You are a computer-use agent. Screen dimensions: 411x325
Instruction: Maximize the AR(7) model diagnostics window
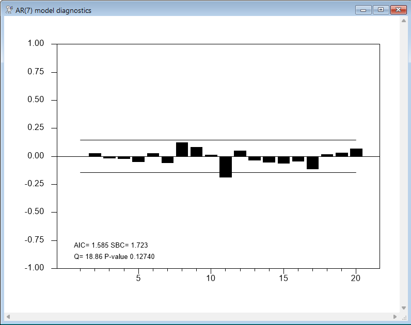pos(381,10)
